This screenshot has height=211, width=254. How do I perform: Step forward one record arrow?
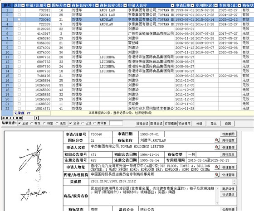[14, 118]
